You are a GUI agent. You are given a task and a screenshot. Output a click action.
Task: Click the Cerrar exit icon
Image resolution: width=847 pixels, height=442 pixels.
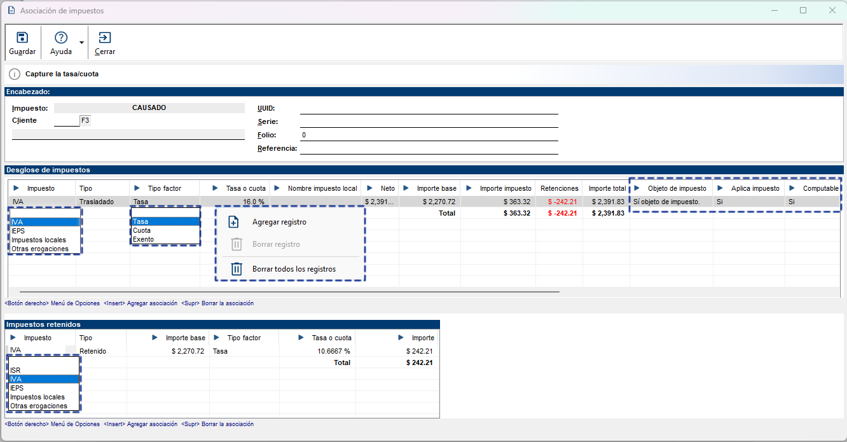click(105, 38)
